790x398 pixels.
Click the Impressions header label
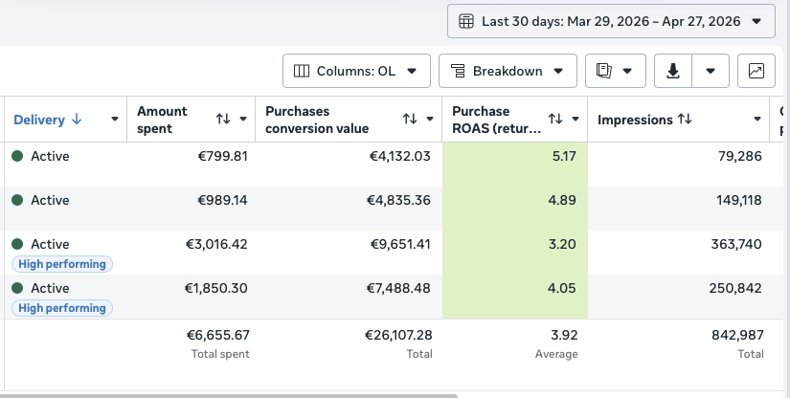pos(635,120)
